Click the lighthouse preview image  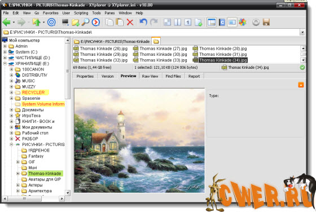point(139,140)
